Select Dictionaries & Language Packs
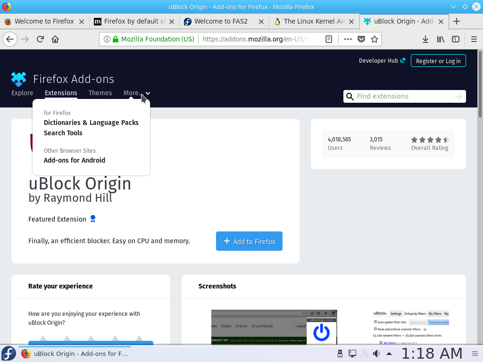This screenshot has width=483, height=362. tap(91, 123)
